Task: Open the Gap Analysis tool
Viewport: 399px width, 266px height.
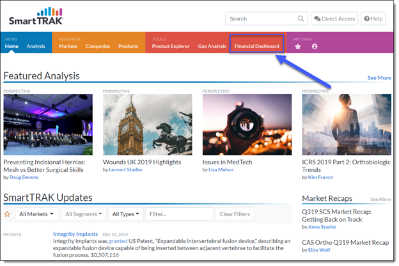Action: pos(212,46)
